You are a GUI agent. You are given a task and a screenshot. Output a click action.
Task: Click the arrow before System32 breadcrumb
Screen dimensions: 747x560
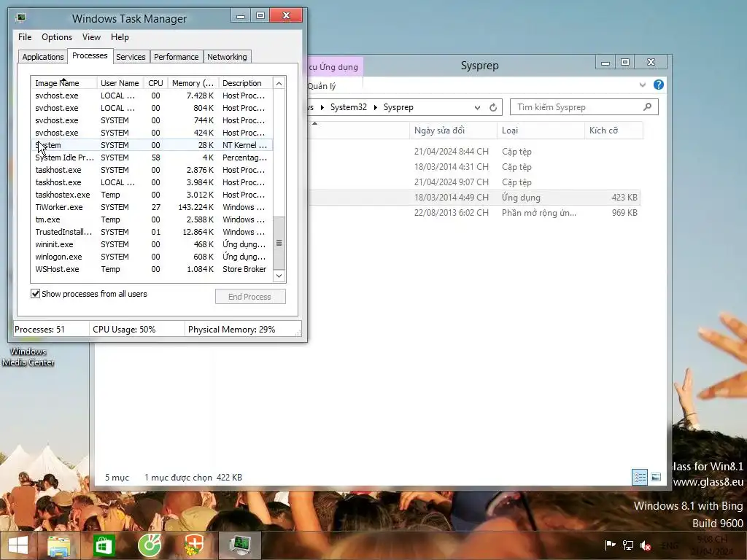pyautogui.click(x=322, y=108)
